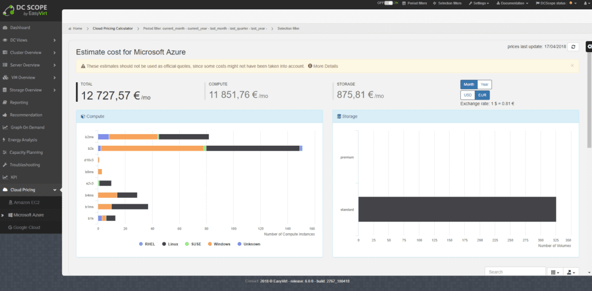
Task: Open the export dropdown beside Search
Action: [x=571, y=272]
